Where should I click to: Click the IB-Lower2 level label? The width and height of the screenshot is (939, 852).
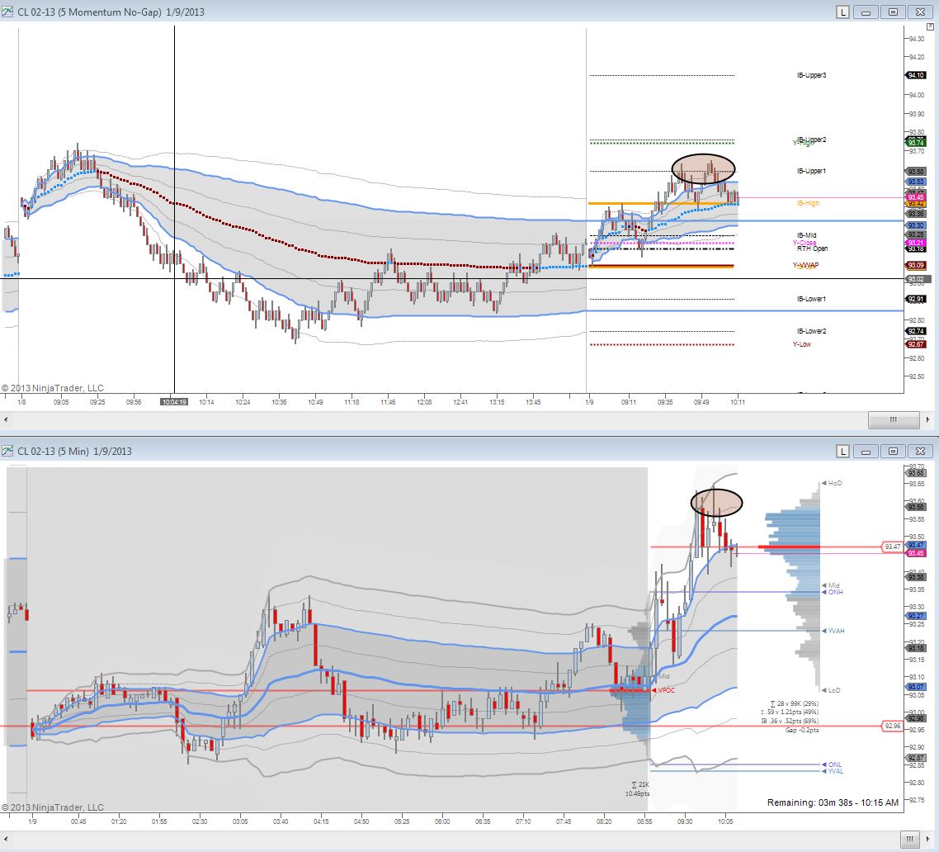pos(811,331)
